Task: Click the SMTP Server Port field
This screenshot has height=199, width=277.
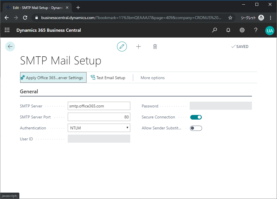Action: 99,117
